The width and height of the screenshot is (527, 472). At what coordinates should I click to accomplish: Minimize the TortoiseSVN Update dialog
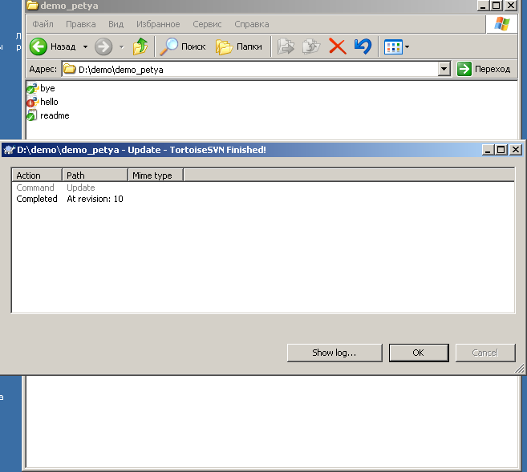488,149
